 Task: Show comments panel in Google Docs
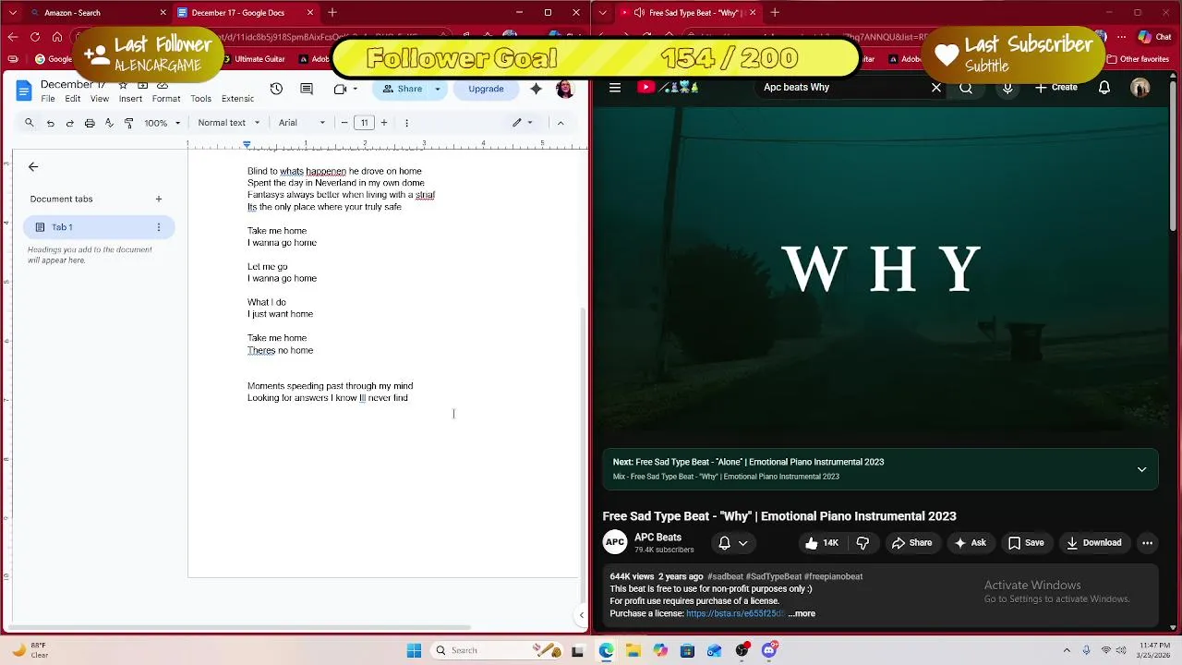pyautogui.click(x=307, y=89)
